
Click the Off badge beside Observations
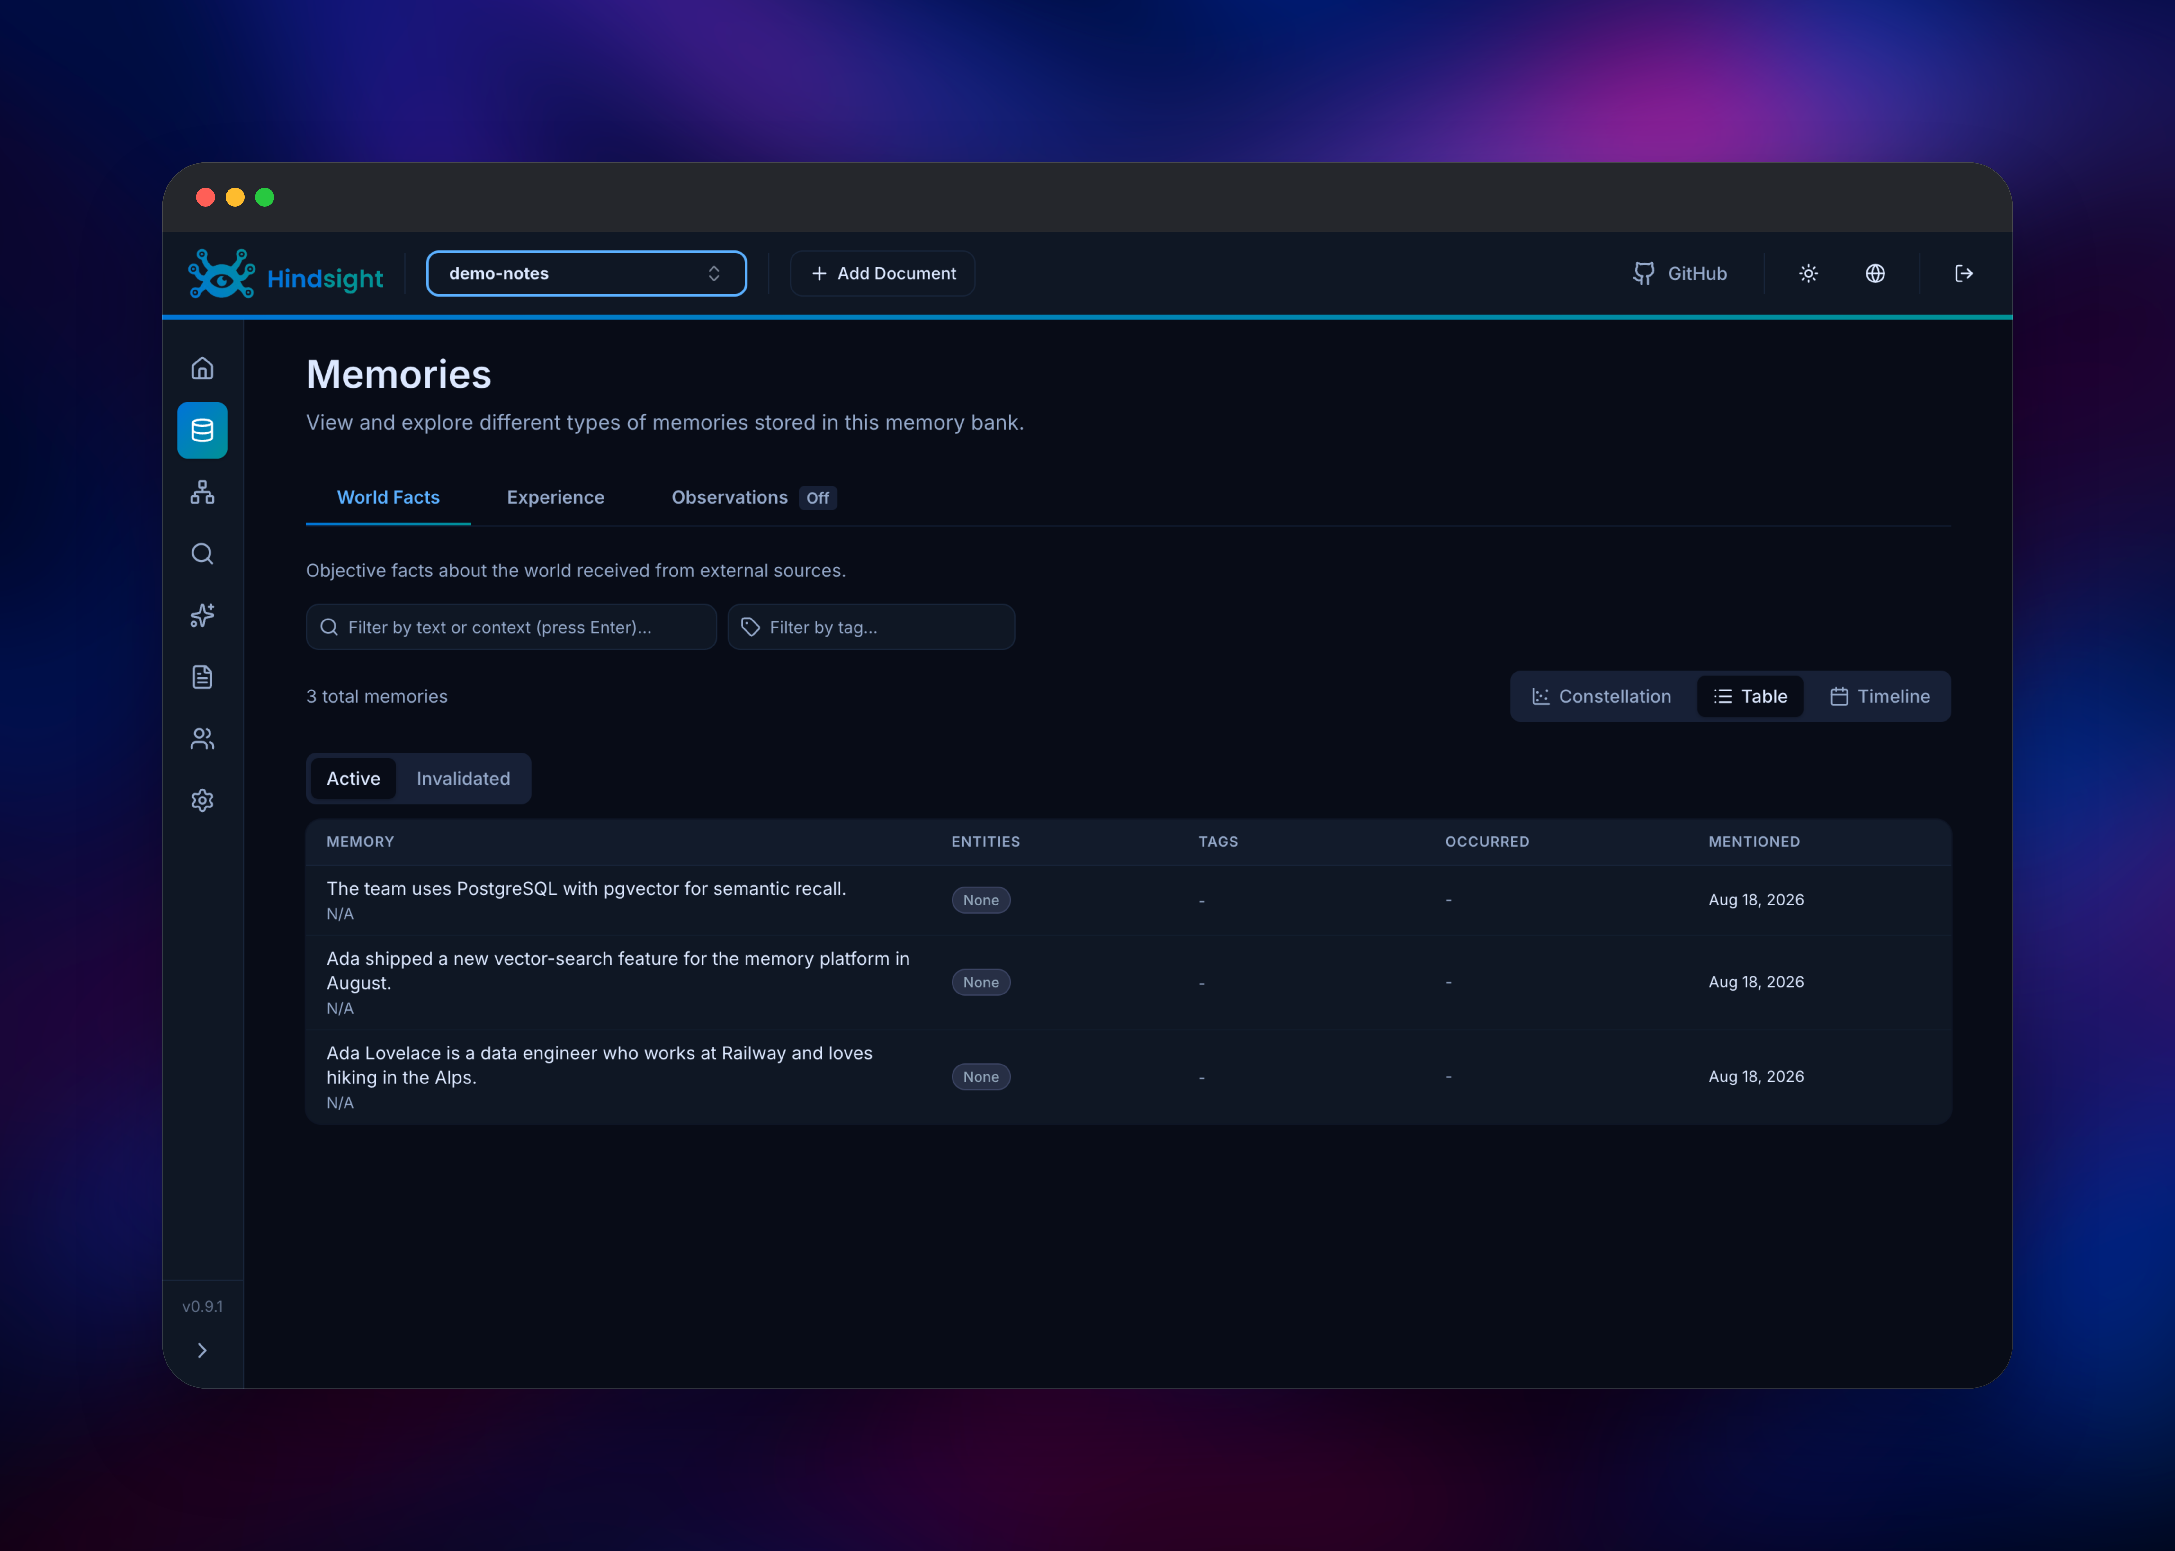[818, 499]
